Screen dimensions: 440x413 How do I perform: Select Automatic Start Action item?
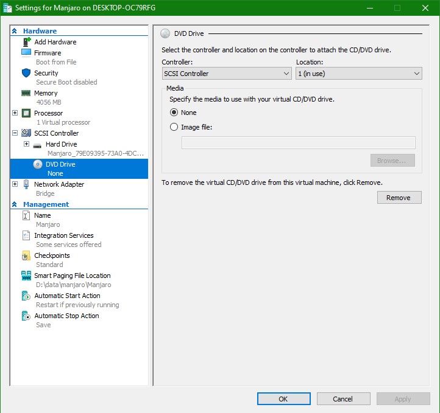pyautogui.click(x=67, y=296)
